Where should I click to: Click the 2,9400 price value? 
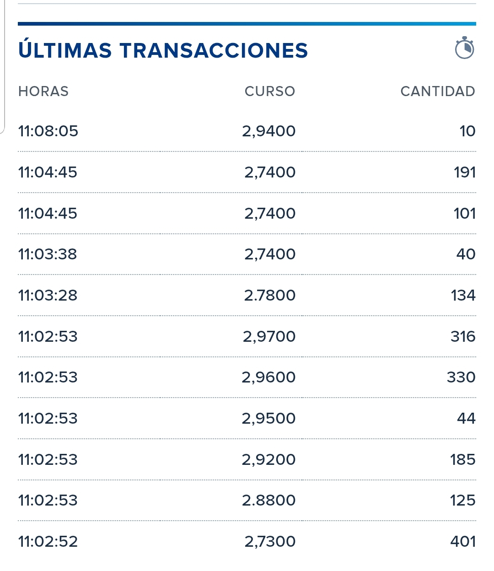[269, 131]
